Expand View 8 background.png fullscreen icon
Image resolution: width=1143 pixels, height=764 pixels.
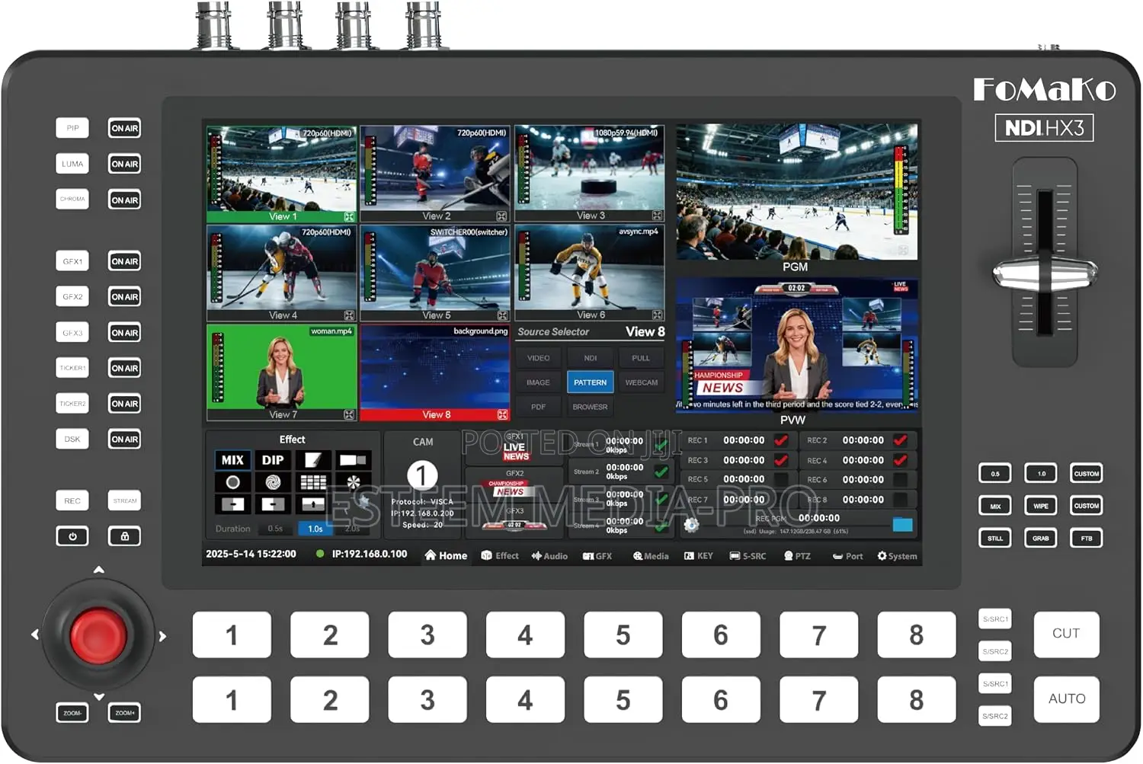coord(502,414)
